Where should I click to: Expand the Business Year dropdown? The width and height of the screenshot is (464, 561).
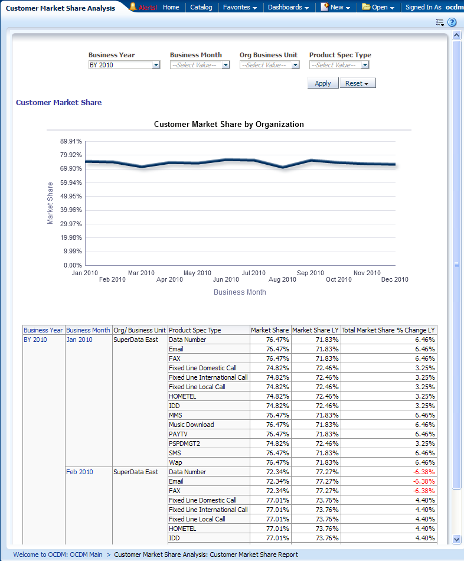pos(156,66)
